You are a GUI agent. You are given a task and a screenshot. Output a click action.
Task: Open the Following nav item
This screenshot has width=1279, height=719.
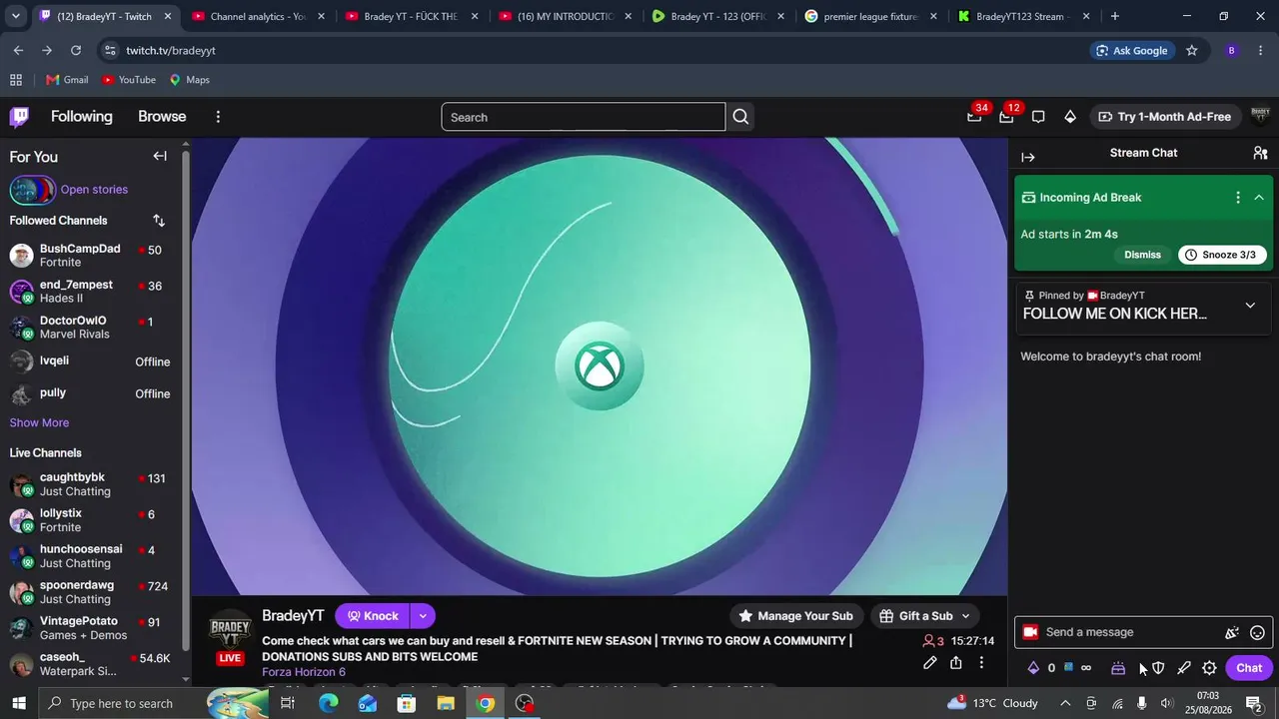(82, 117)
